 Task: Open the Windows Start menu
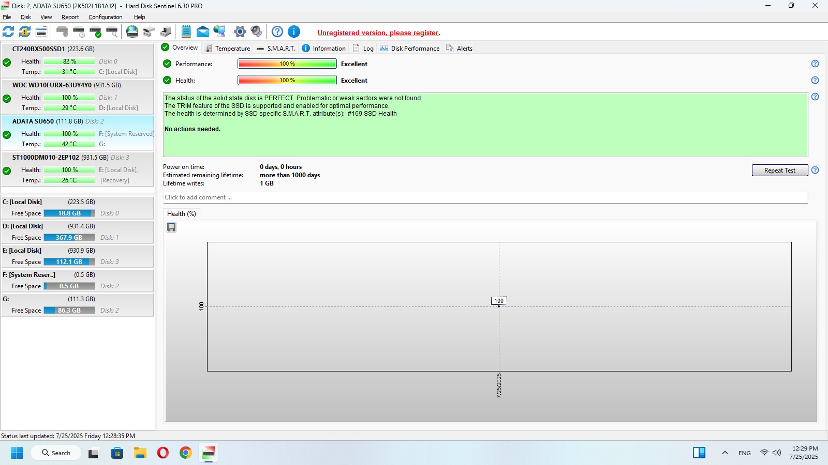(x=17, y=453)
